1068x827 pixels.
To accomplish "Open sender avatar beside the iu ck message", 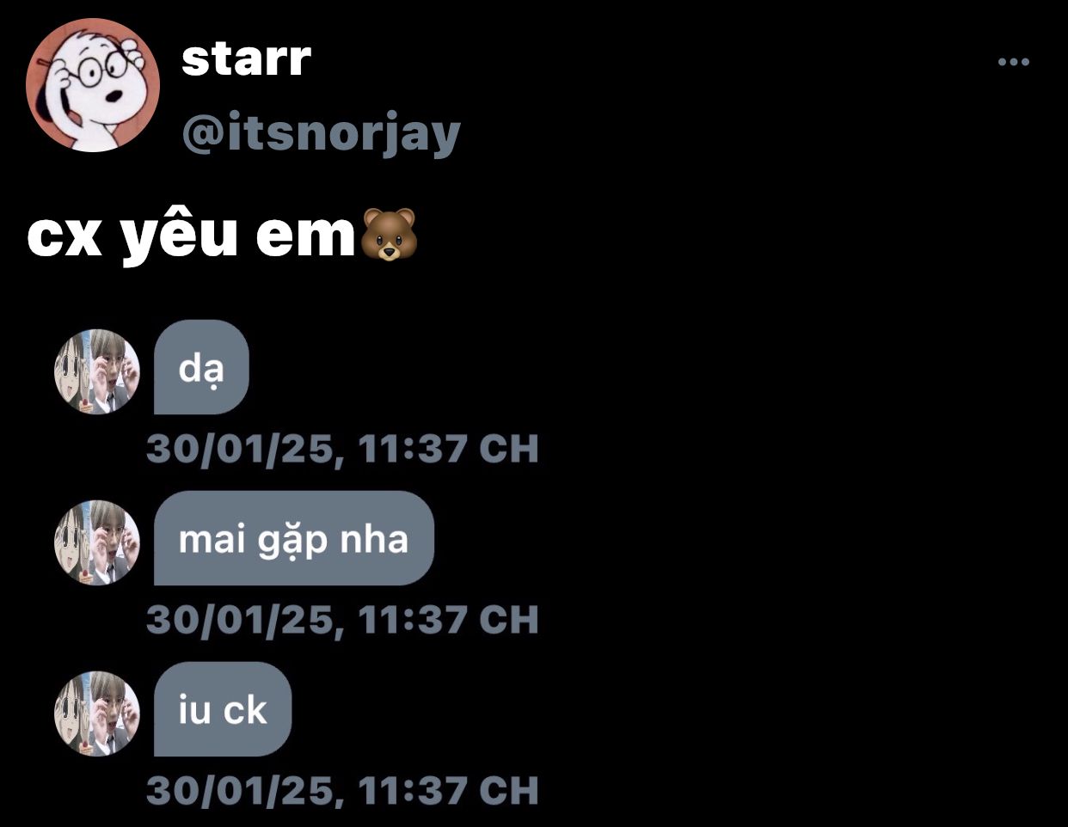I will (x=97, y=714).
